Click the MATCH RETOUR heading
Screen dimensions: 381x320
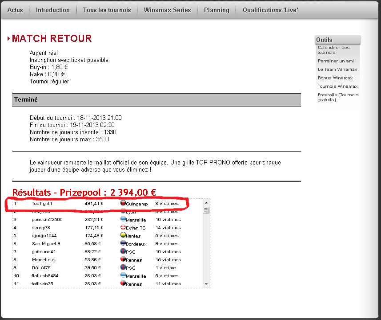(52, 38)
